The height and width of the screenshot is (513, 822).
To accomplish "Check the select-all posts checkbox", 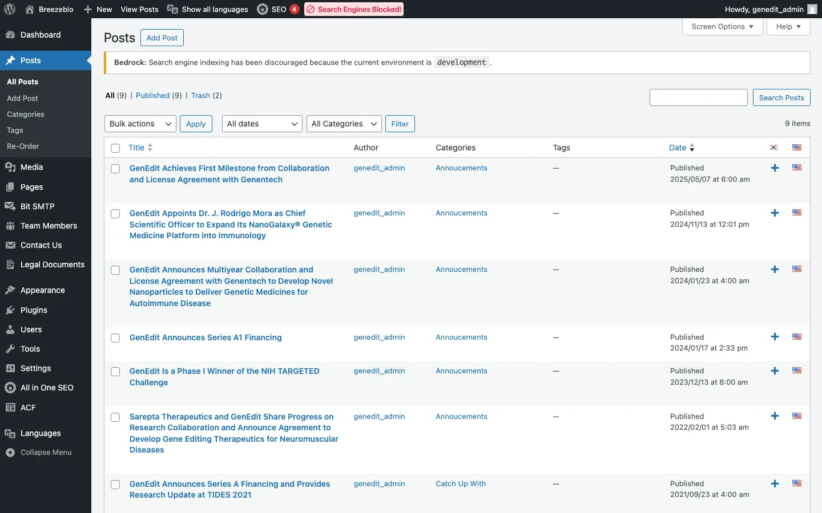I will pyautogui.click(x=115, y=148).
